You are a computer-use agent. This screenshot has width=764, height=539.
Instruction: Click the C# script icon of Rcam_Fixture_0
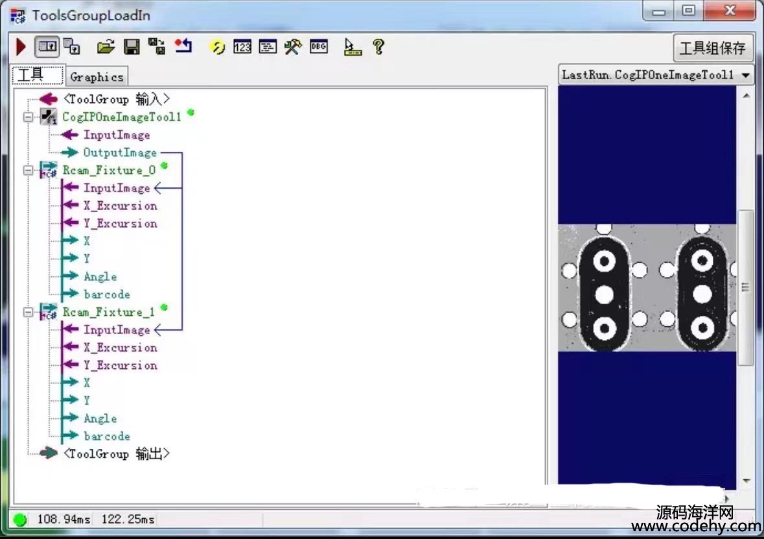pos(48,170)
